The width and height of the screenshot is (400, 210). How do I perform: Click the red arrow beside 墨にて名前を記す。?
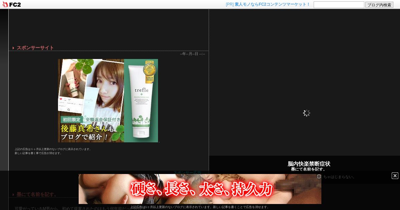pyautogui.click(x=13, y=195)
